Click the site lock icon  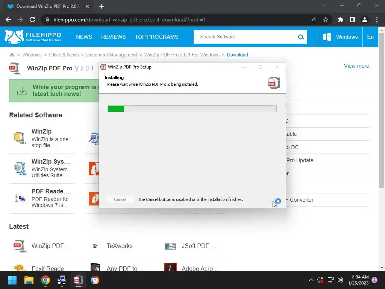pos(47,20)
